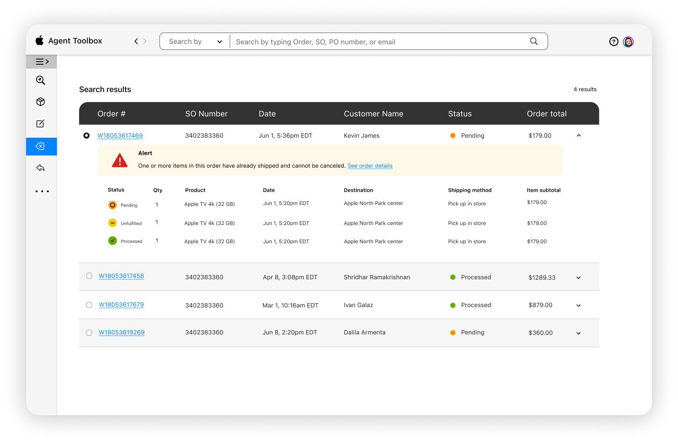Go back with the left arrow
The height and width of the screenshot is (443, 678).
pyautogui.click(x=136, y=41)
